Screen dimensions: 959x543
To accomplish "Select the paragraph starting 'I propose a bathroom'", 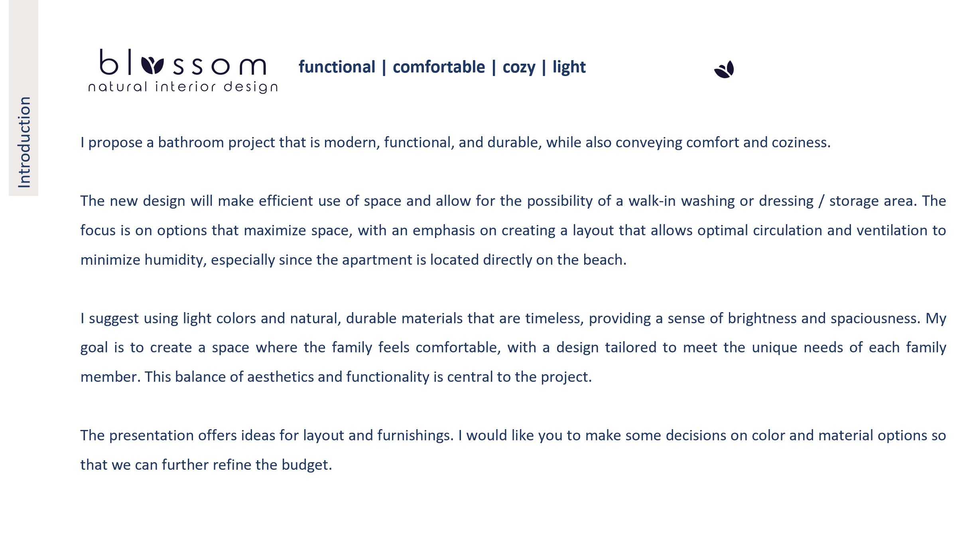I will pos(455,143).
